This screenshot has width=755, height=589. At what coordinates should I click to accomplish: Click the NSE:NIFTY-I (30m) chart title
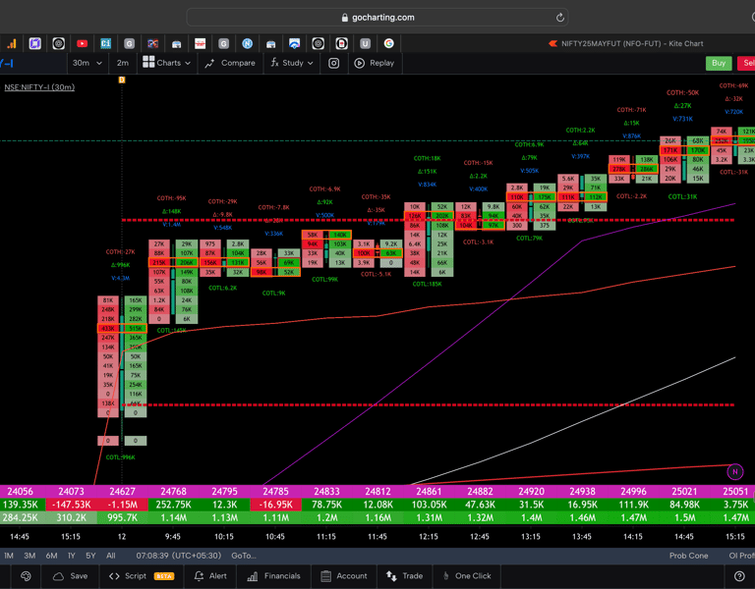[x=39, y=87]
